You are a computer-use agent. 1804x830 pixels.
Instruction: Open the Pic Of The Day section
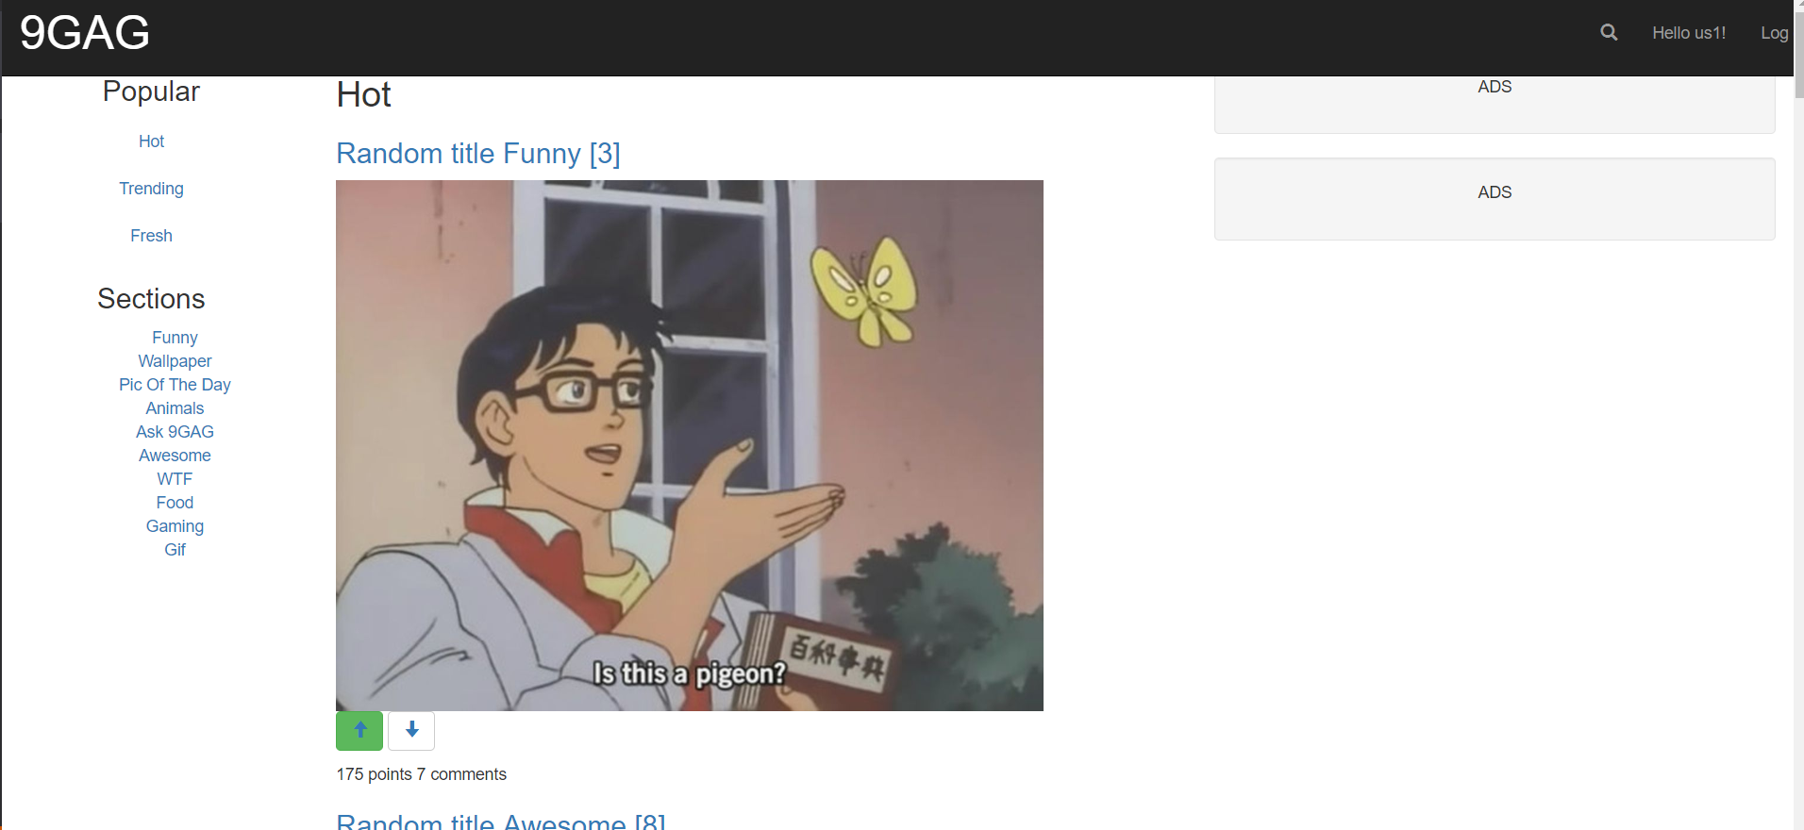[x=175, y=385]
